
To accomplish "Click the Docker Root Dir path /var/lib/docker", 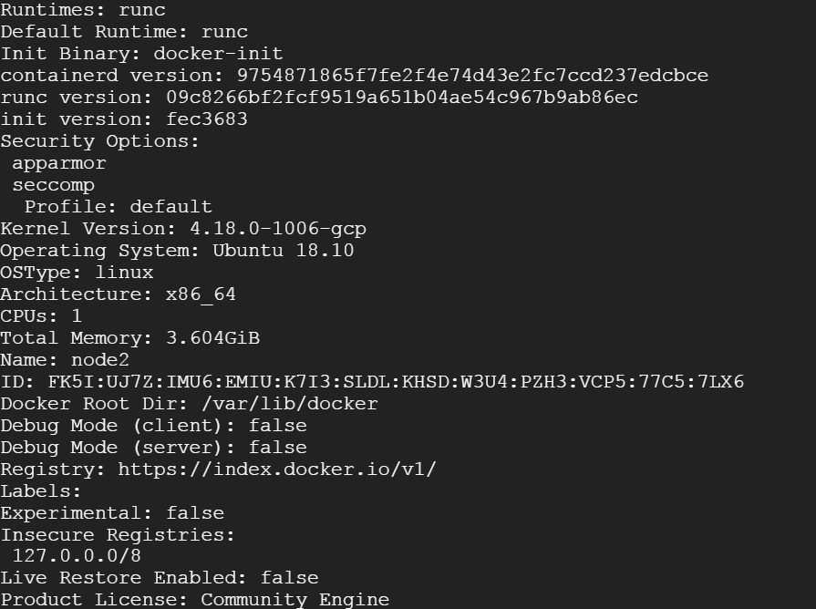I will [x=290, y=404].
